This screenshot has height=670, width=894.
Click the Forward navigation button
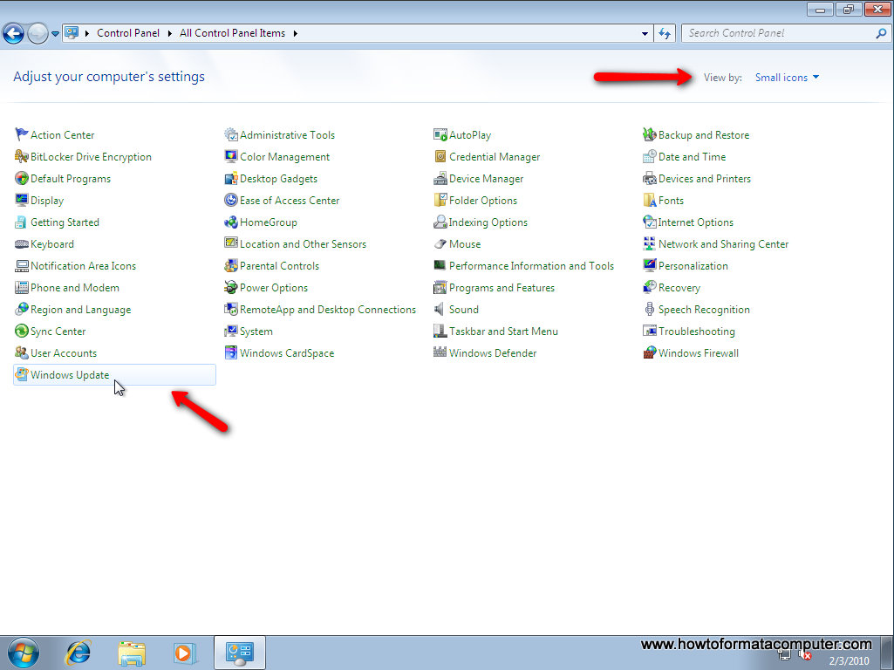[x=38, y=34]
